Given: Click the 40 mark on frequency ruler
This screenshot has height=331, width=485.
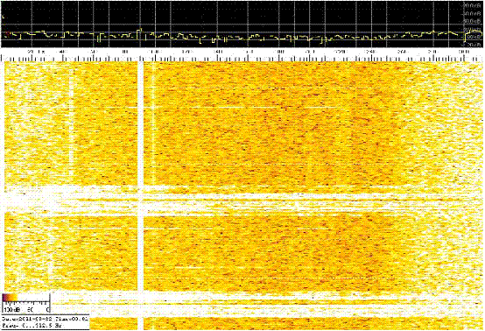Looking at the screenshot, I should coord(63,52).
